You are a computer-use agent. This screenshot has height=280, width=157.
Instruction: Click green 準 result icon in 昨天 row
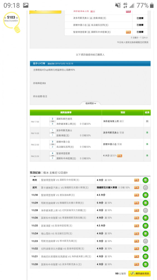tap(146, 180)
